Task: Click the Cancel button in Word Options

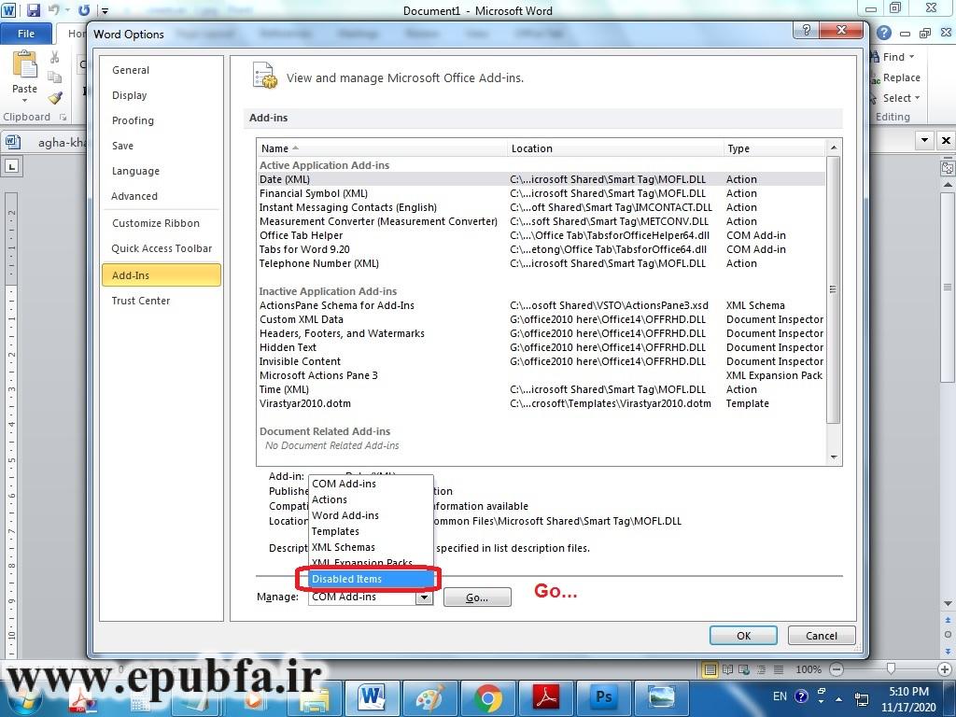Action: pyautogui.click(x=821, y=636)
